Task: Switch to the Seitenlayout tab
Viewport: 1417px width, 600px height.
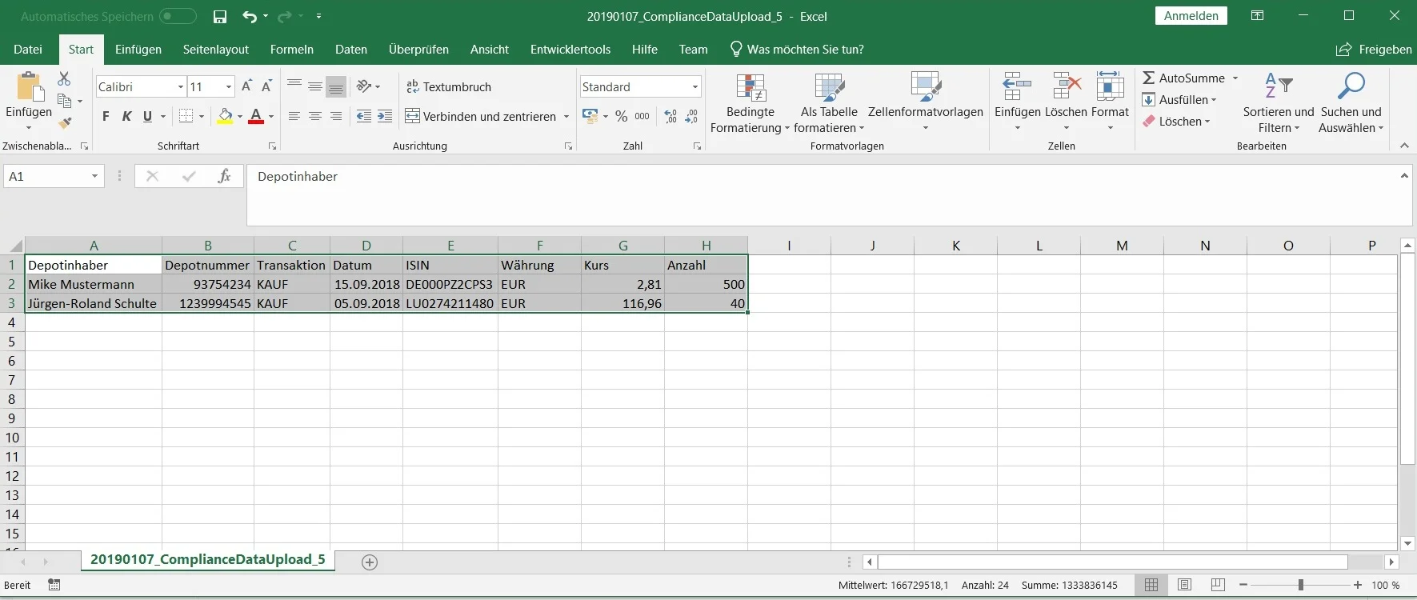Action: (216, 50)
